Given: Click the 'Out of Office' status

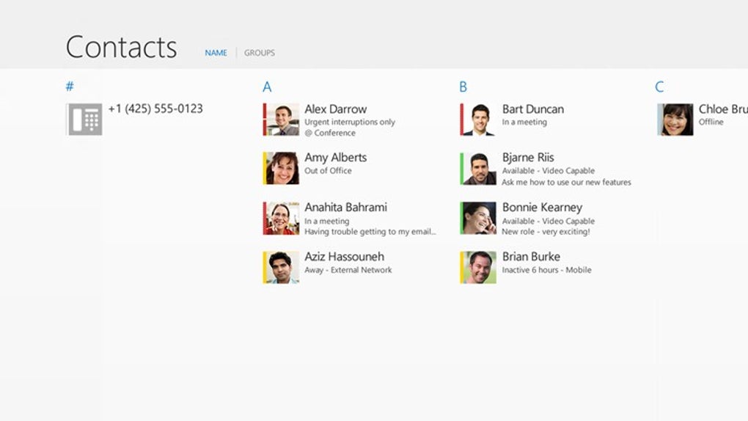Looking at the screenshot, I should pos(329,171).
